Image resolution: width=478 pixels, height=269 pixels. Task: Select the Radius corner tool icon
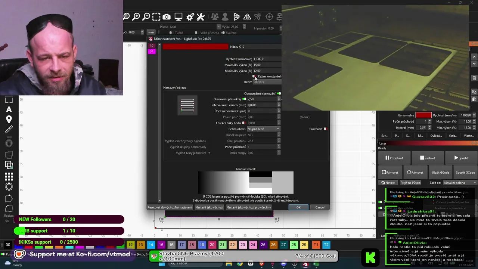pos(9,209)
